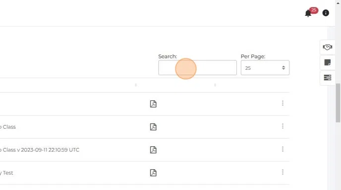The width and height of the screenshot is (341, 190).
Task: Sort by the right column sort arrows
Action: point(215,85)
